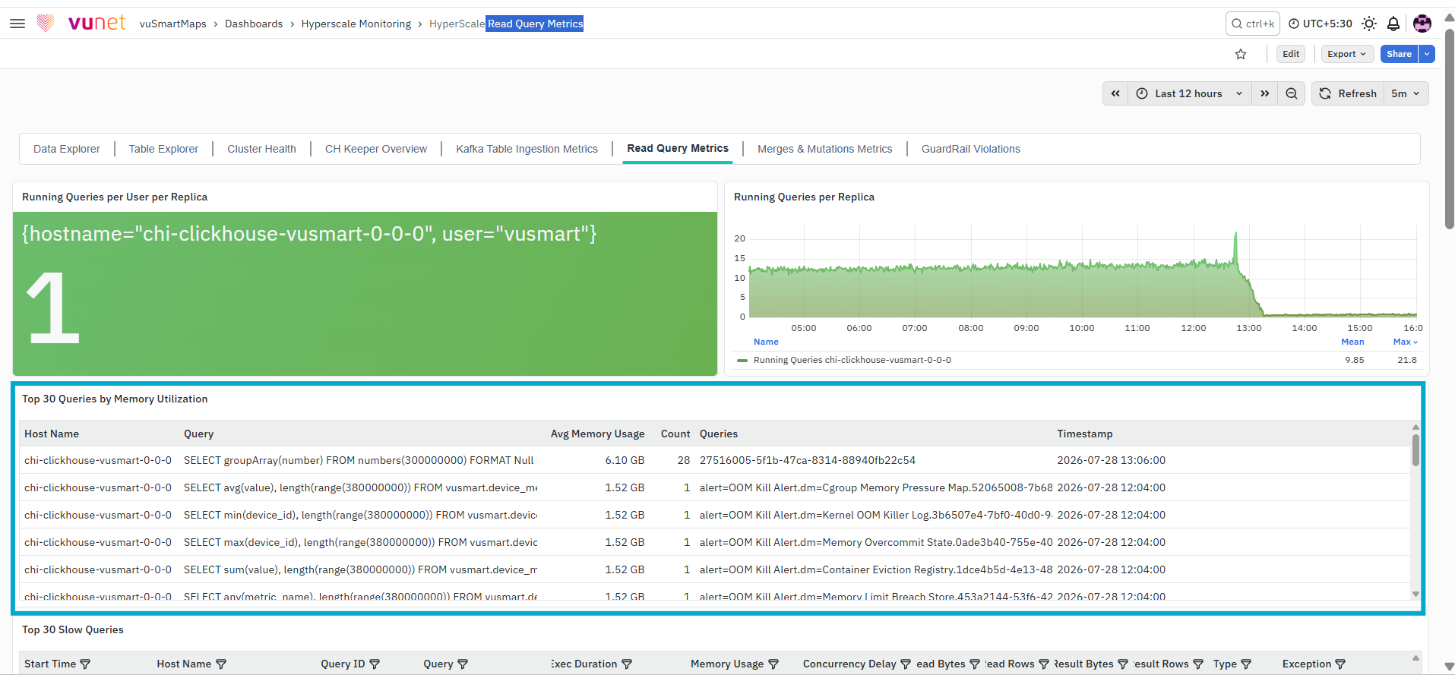This screenshot has height=675, width=1455.
Task: Filter the Result Bytes column
Action: (1123, 664)
